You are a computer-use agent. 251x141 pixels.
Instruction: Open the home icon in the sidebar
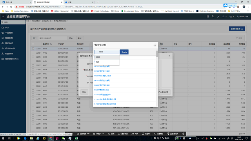[x=3, y=27]
